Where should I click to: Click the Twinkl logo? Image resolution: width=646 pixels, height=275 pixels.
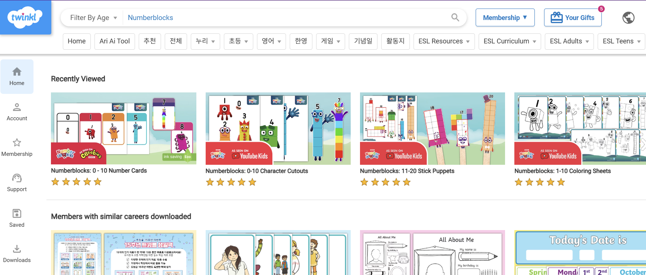[25, 17]
